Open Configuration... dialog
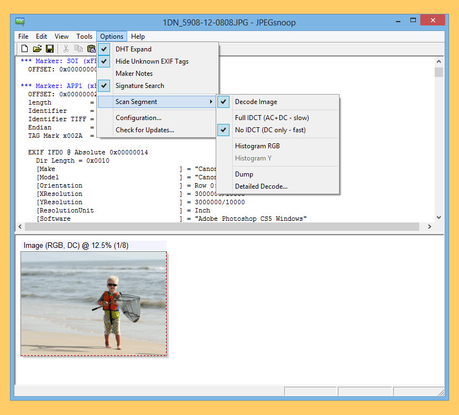Viewport: 459px width, 415px height. 158,118
